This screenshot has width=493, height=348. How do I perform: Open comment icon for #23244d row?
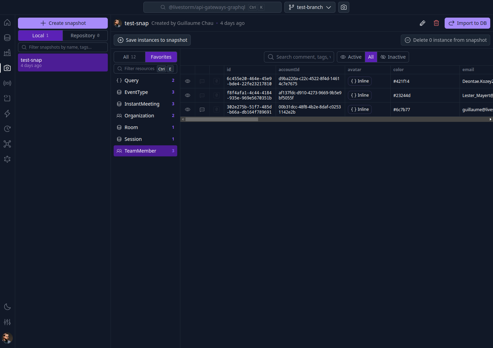pos(202,96)
